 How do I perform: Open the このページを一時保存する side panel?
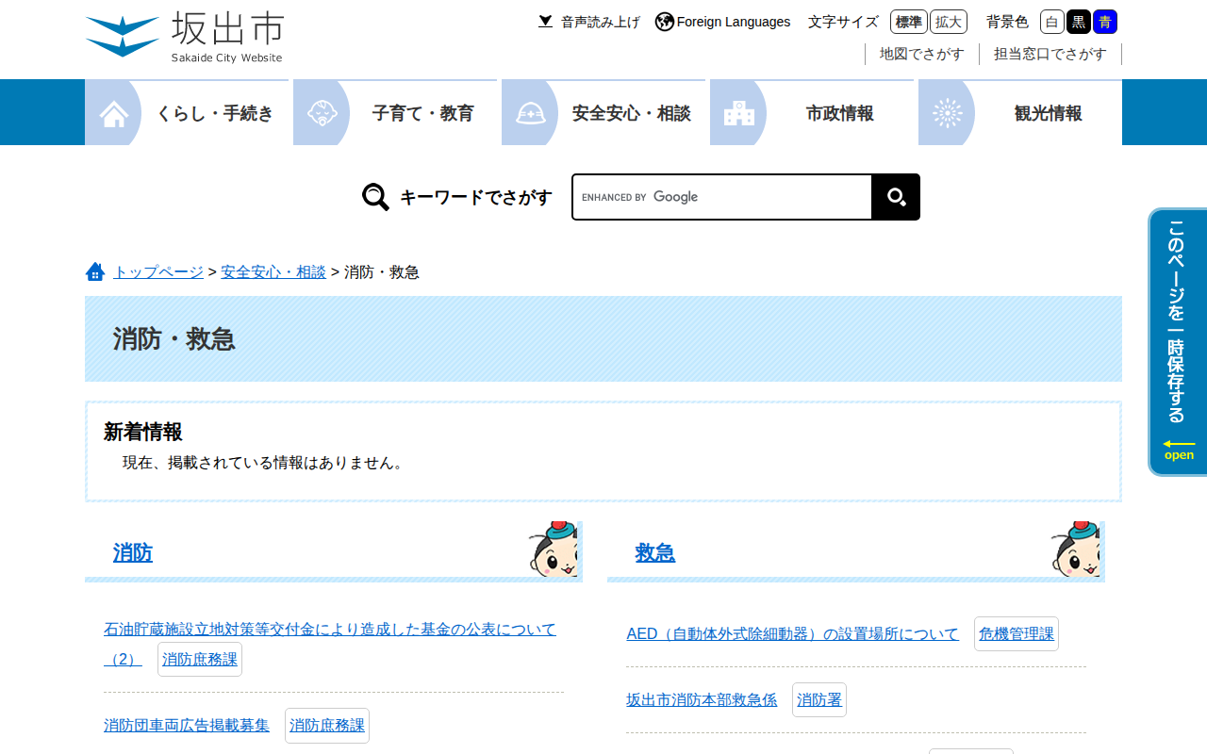(x=1178, y=342)
